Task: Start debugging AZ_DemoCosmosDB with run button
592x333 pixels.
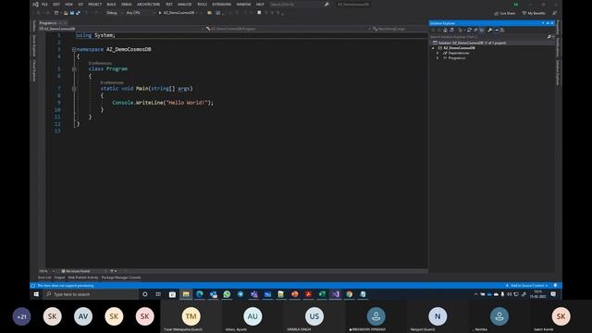Action: tap(177, 13)
